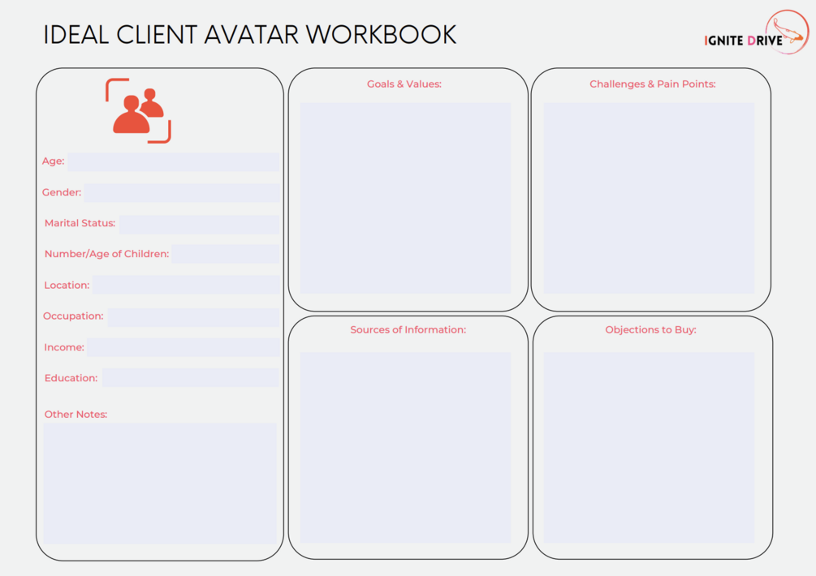
Task: Click the Sources of Information heading
Action: coord(408,329)
